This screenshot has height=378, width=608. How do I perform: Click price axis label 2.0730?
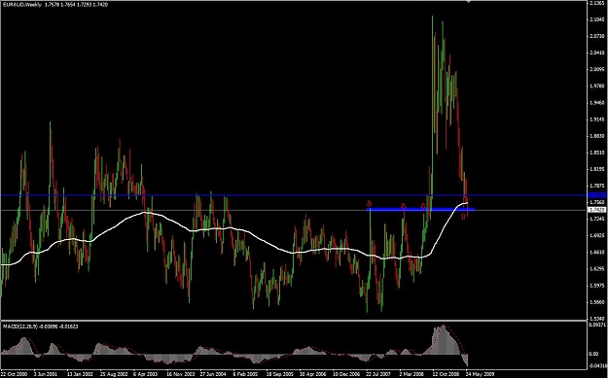[x=596, y=36]
